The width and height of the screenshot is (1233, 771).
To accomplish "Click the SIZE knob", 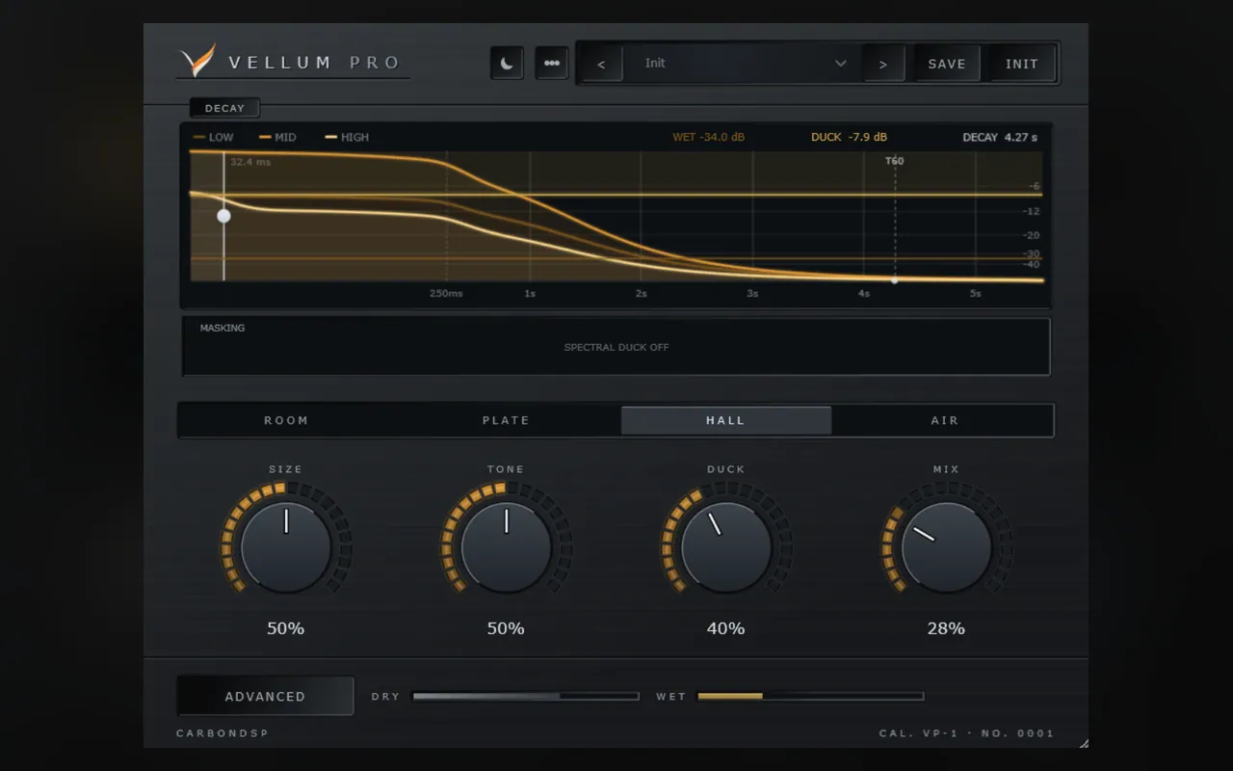I will click(286, 547).
